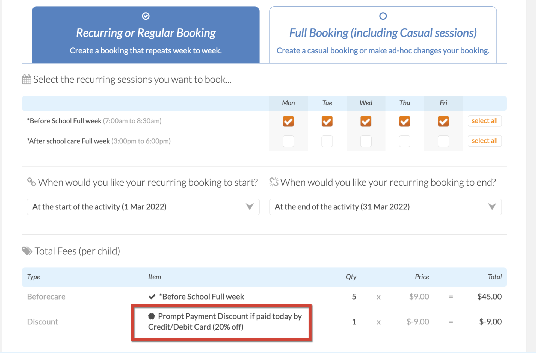Click the Fri column header

pos(443,103)
